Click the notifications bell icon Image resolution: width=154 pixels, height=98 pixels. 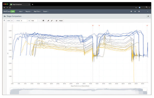coord(135,11)
